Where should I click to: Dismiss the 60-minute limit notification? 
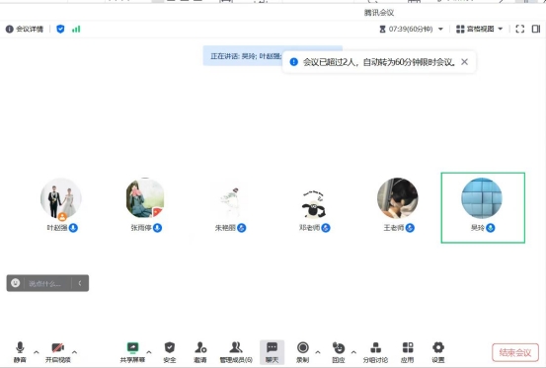[x=464, y=62]
